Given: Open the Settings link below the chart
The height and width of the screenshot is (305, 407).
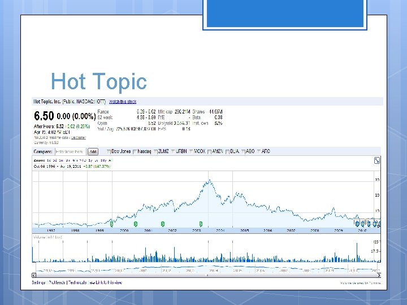Looking at the screenshot, I should click(38, 282).
